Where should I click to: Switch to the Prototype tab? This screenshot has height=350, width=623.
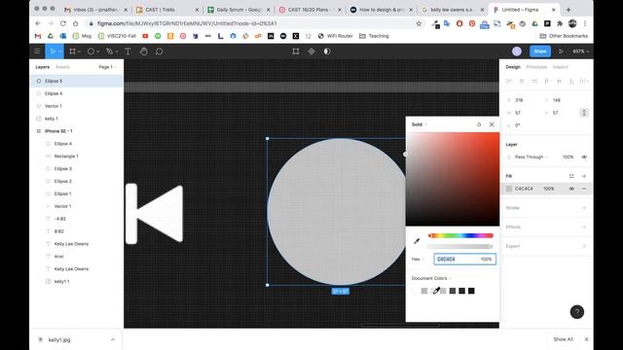[x=536, y=67]
